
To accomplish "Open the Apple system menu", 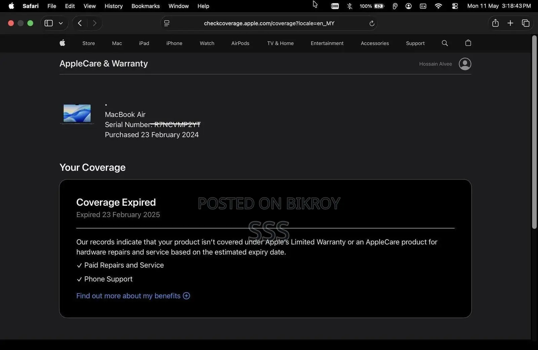I will 11,6.
